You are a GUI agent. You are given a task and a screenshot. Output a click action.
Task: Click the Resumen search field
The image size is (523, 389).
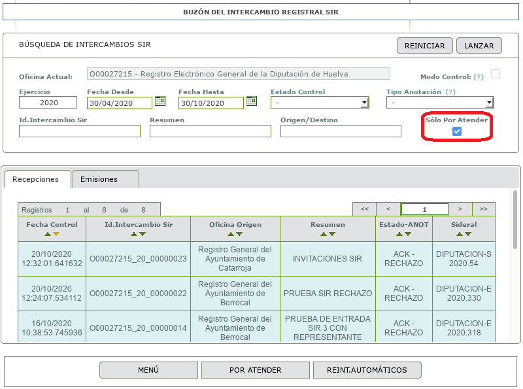coord(211,131)
